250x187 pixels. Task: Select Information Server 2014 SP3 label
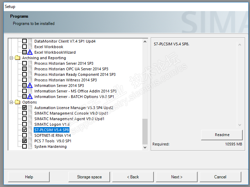(x=59, y=86)
